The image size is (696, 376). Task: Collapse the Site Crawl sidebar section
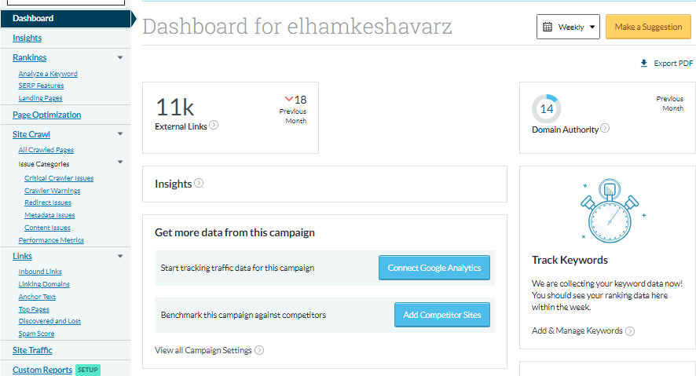(120, 134)
